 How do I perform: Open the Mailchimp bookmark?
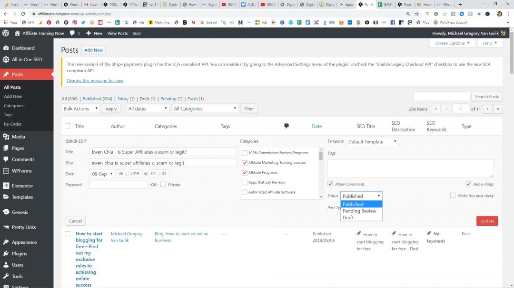click(159, 22)
